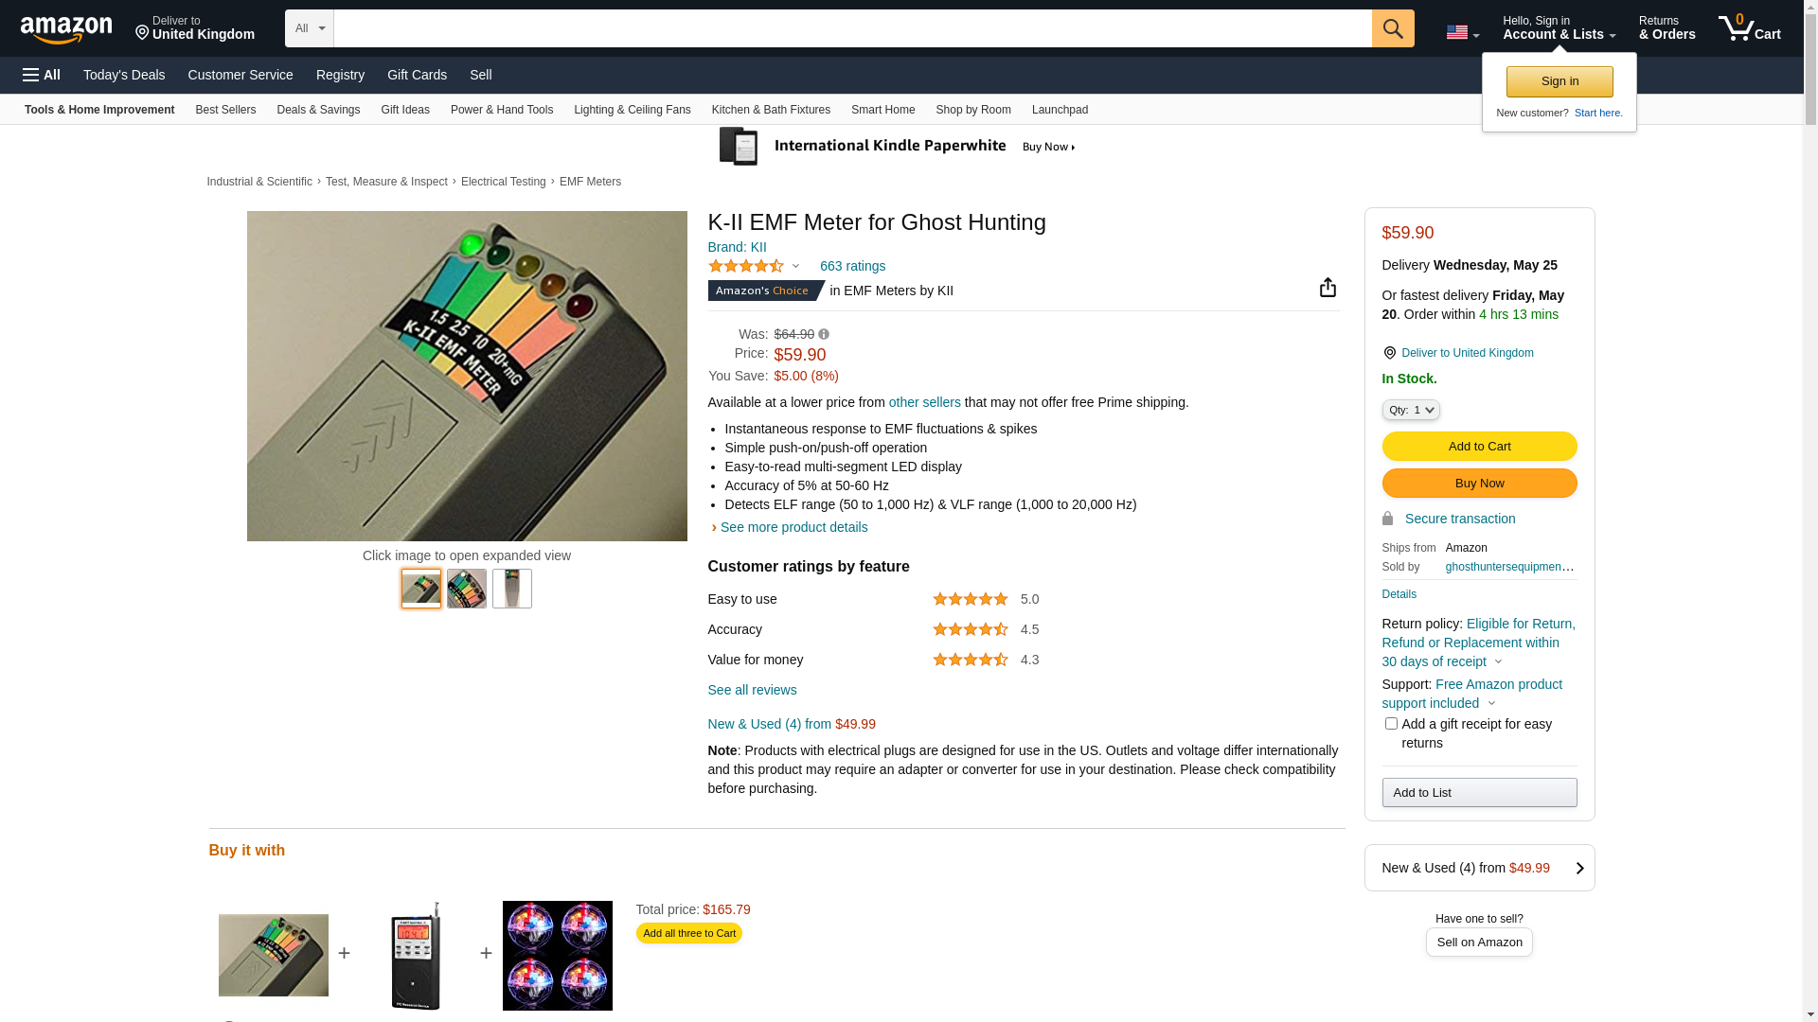This screenshot has width=1818, height=1022.
Task: Open the All hamburger menu
Action: tap(42, 75)
